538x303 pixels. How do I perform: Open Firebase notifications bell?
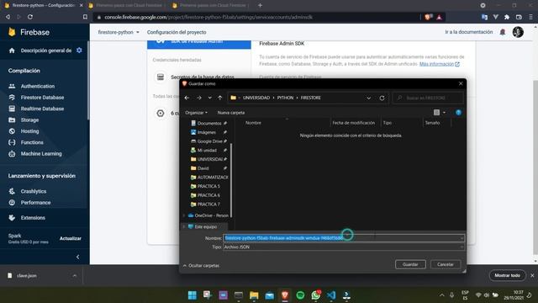click(503, 32)
